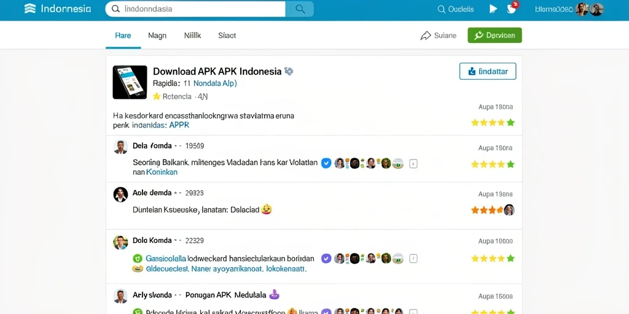Click the small square icon in Dolo Komda's review
Image resolution: width=629 pixels, height=314 pixels.
413,259
